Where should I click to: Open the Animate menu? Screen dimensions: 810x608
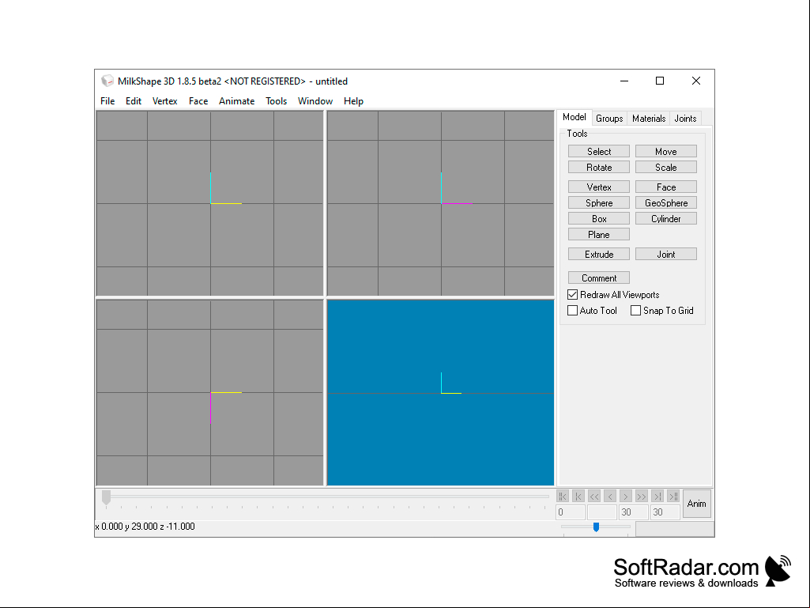236,101
